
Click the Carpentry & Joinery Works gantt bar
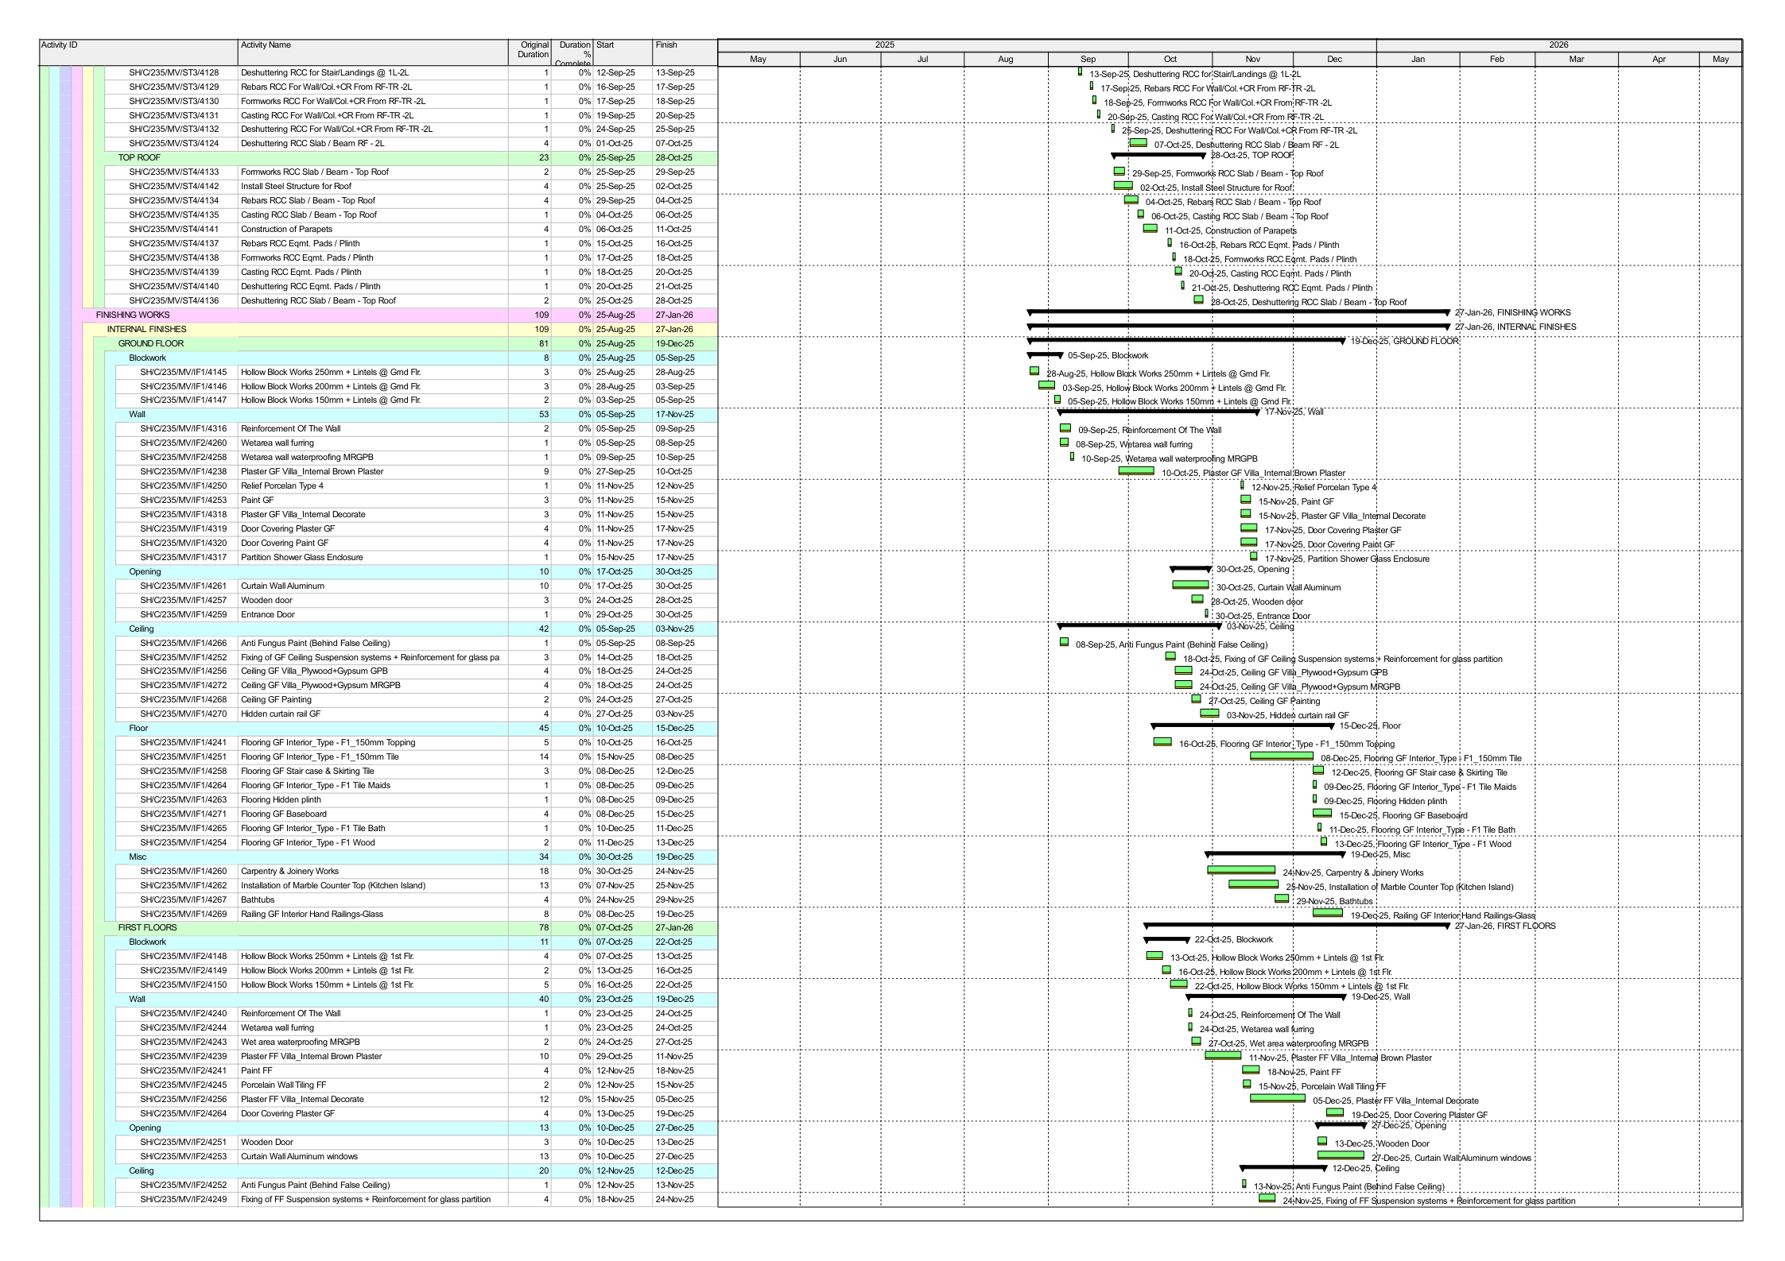pyautogui.click(x=1240, y=871)
